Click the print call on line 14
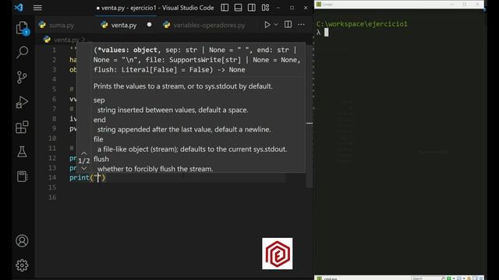 coord(87,177)
